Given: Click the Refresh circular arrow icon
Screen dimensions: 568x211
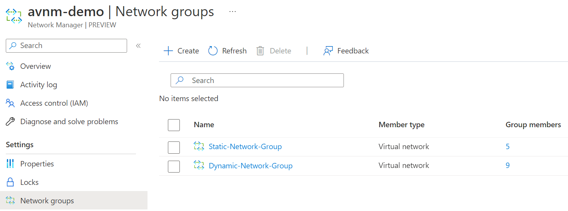Looking at the screenshot, I should 213,51.
